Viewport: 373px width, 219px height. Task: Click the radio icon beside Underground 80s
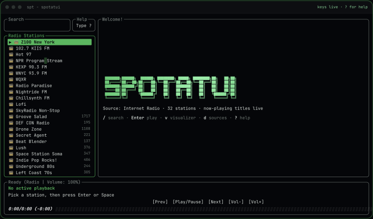tap(11, 166)
